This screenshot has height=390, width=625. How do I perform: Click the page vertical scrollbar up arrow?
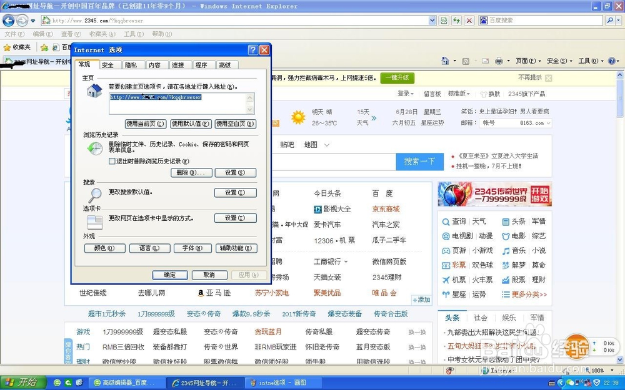pos(620,75)
